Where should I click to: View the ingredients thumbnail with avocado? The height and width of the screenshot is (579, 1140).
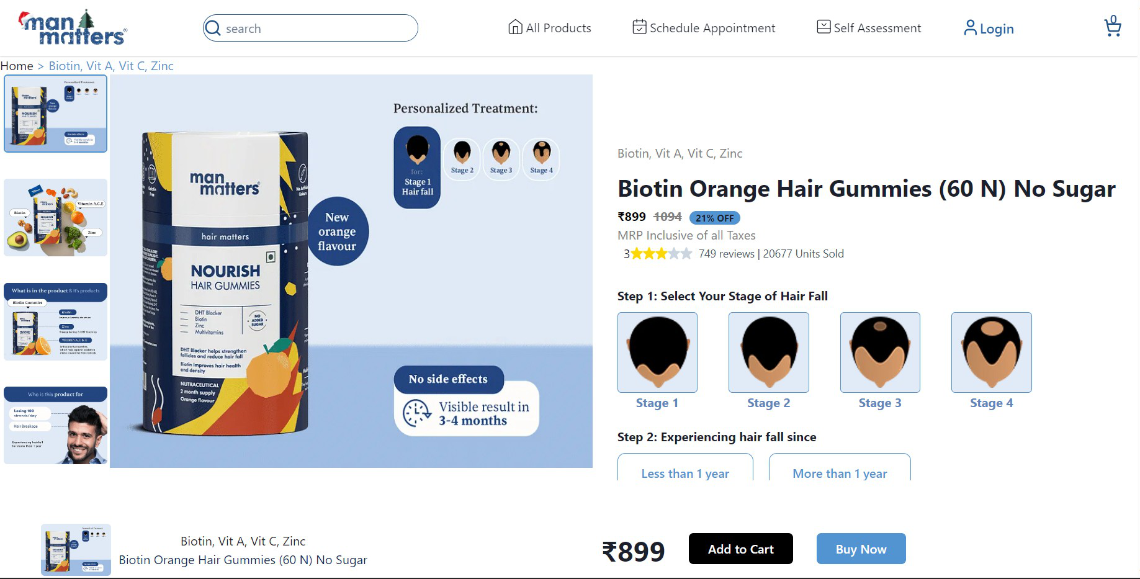[56, 218]
